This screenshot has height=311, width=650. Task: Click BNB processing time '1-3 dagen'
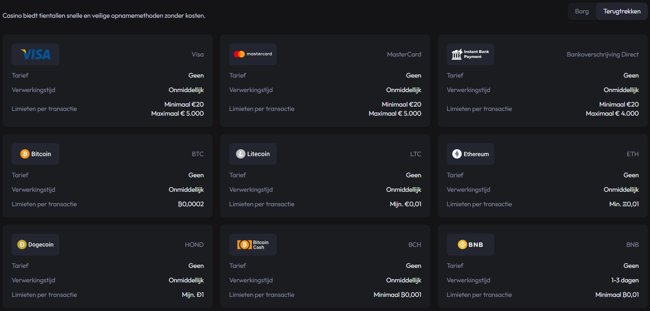pyautogui.click(x=625, y=280)
